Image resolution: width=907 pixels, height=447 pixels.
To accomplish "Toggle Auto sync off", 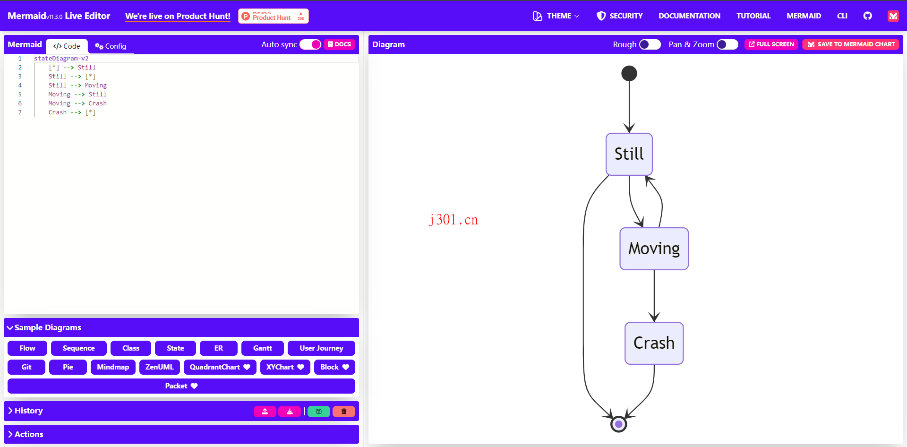I will pos(310,44).
